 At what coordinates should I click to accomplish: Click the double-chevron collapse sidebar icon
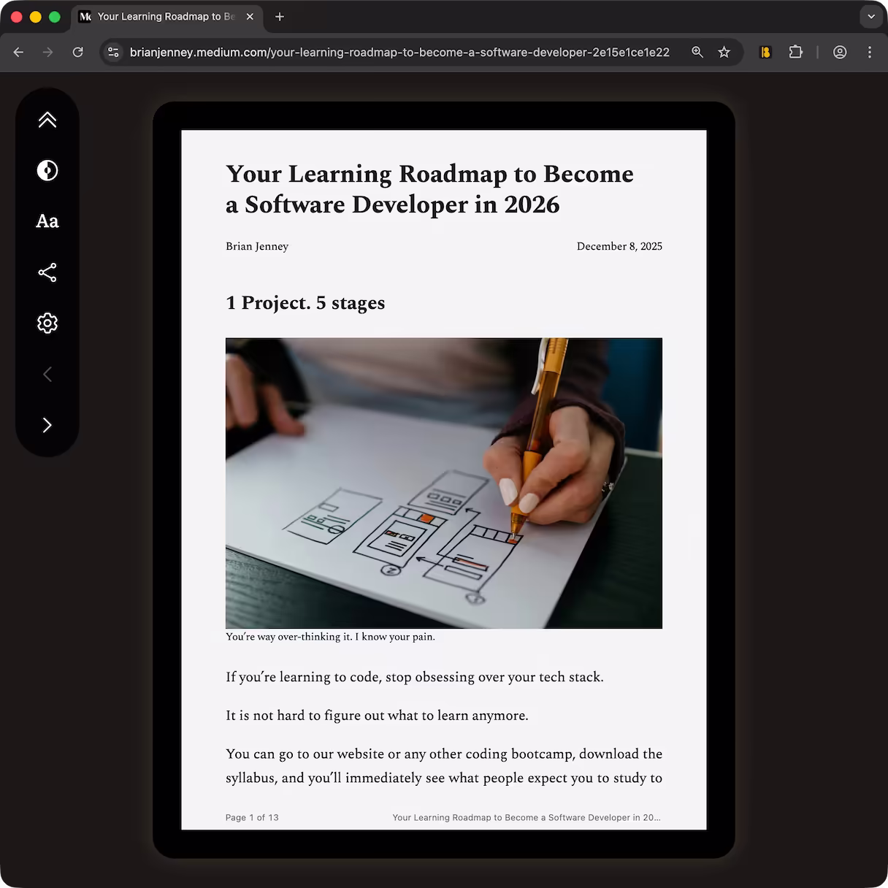click(x=47, y=120)
